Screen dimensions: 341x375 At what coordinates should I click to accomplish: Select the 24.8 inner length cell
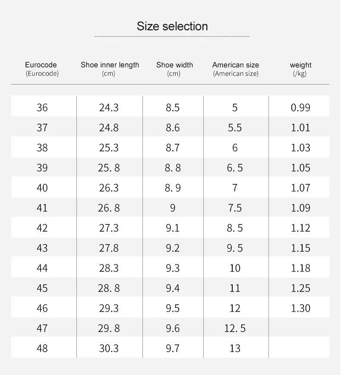coord(109,128)
